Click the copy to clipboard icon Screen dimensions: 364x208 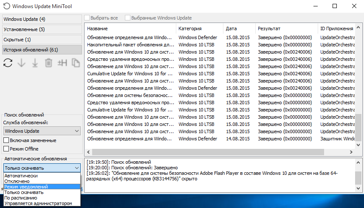pyautogui.click(x=76, y=63)
